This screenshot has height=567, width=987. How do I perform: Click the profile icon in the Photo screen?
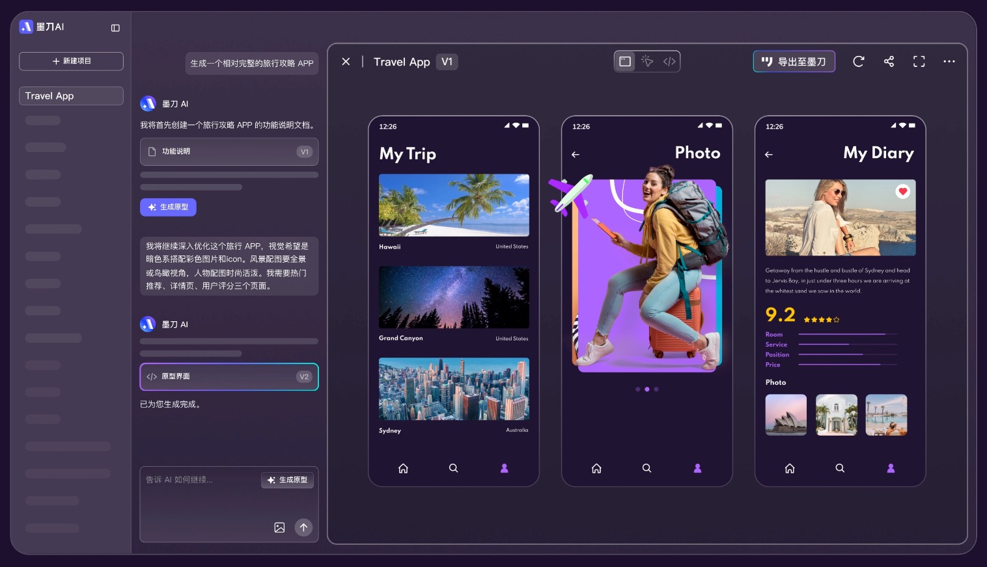tap(697, 468)
